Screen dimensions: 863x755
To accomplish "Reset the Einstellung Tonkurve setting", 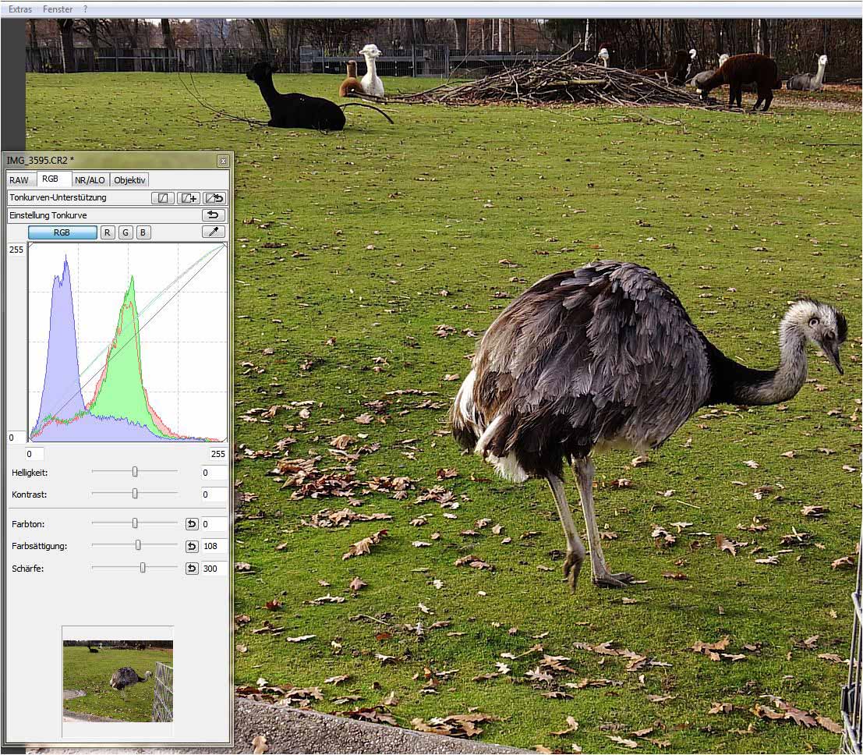I will [x=213, y=215].
